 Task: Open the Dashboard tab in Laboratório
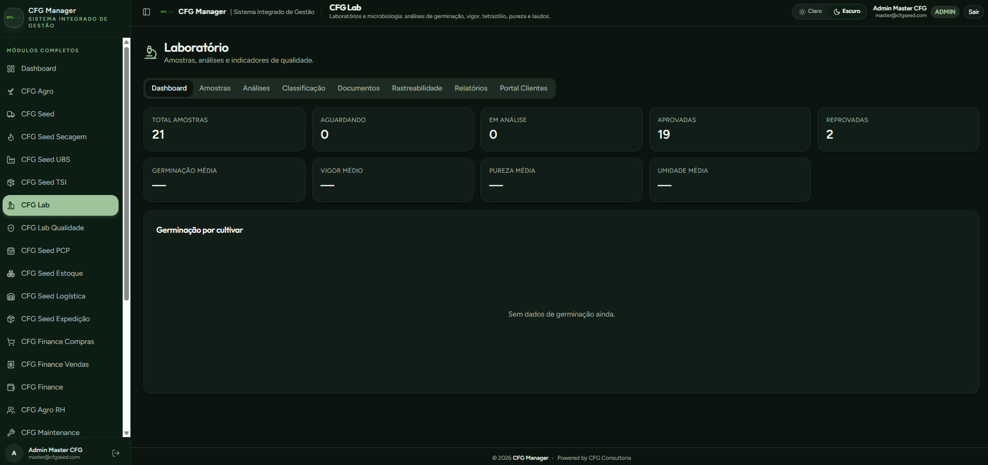click(x=169, y=88)
